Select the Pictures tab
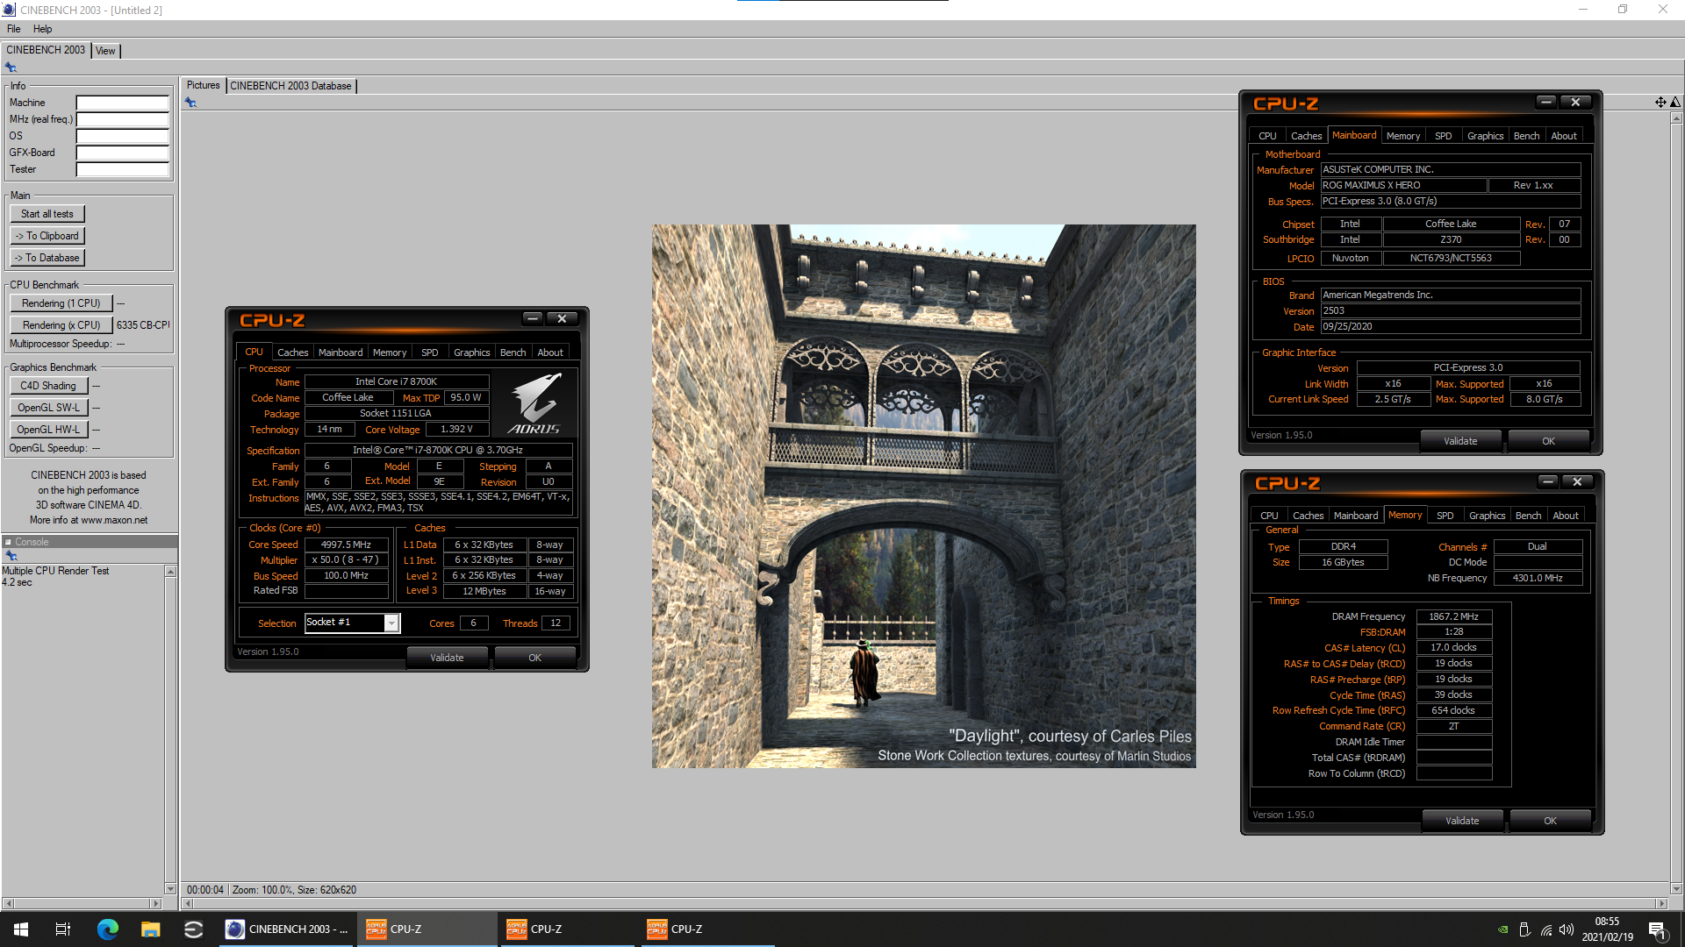The width and height of the screenshot is (1685, 947). (x=203, y=85)
